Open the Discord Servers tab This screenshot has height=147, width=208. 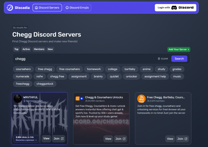click(x=47, y=8)
